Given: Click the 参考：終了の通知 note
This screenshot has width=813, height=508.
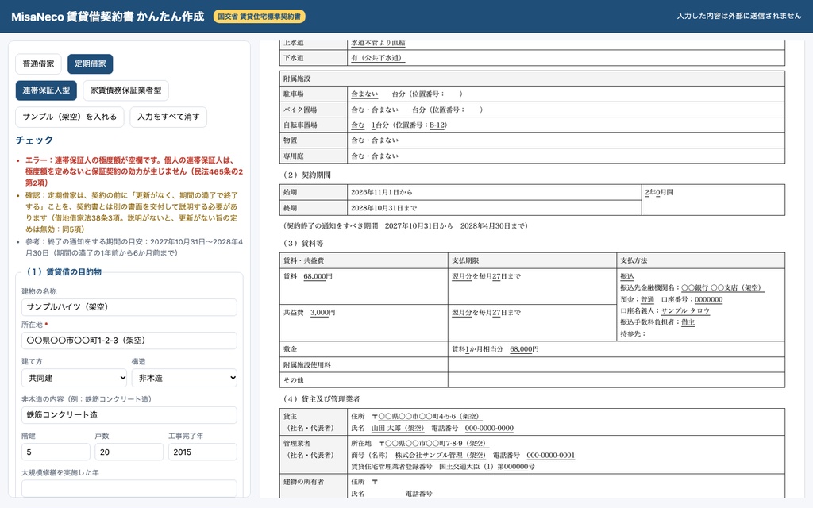Looking at the screenshot, I should point(133,248).
